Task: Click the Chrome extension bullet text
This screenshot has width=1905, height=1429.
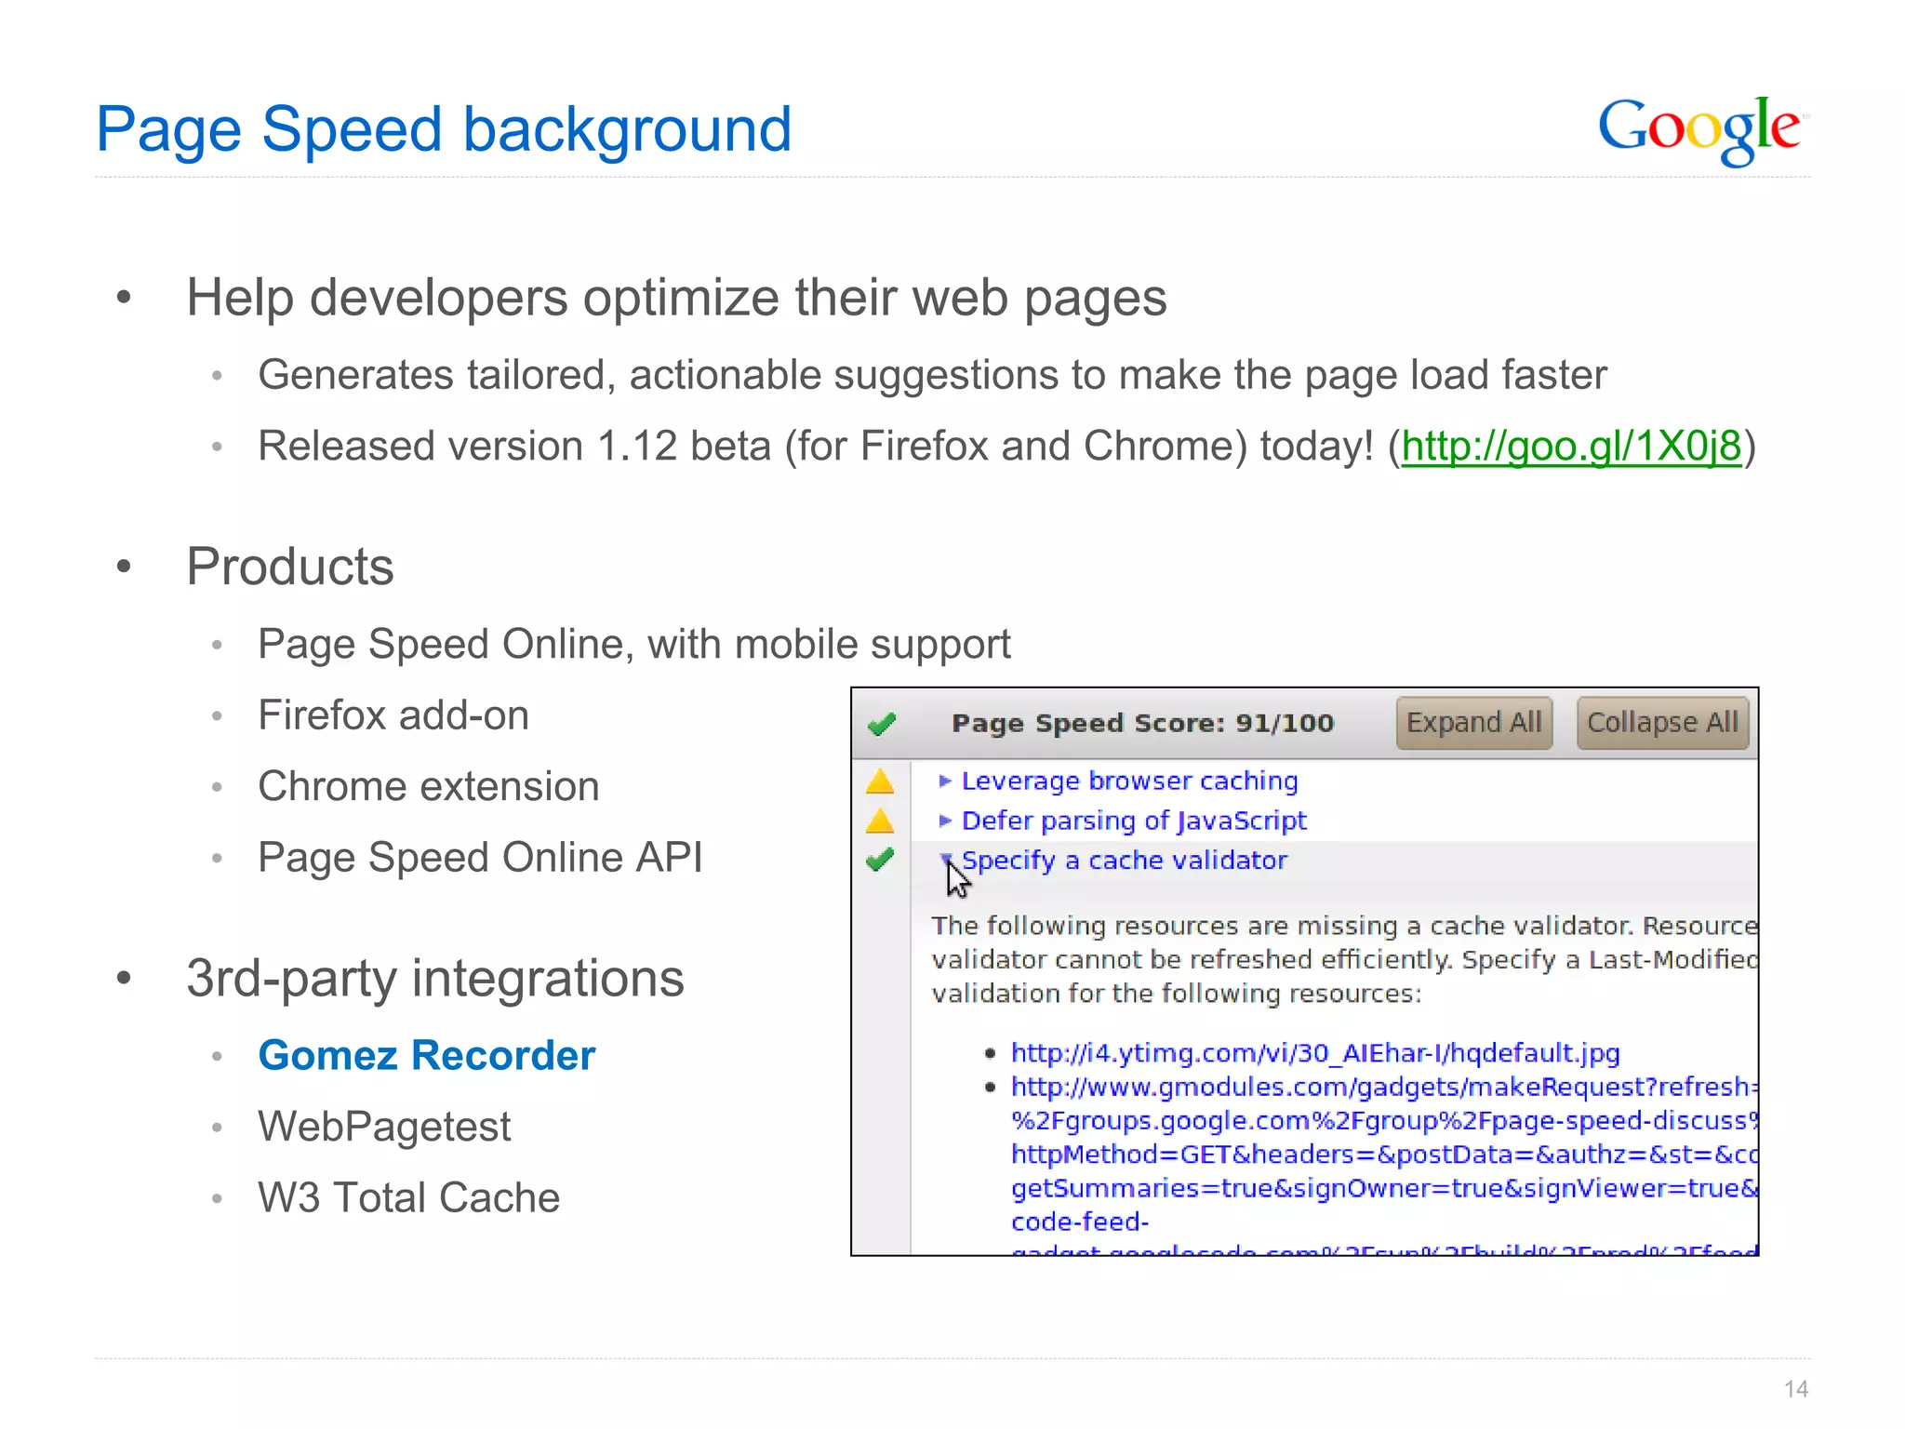Action: click(x=429, y=786)
